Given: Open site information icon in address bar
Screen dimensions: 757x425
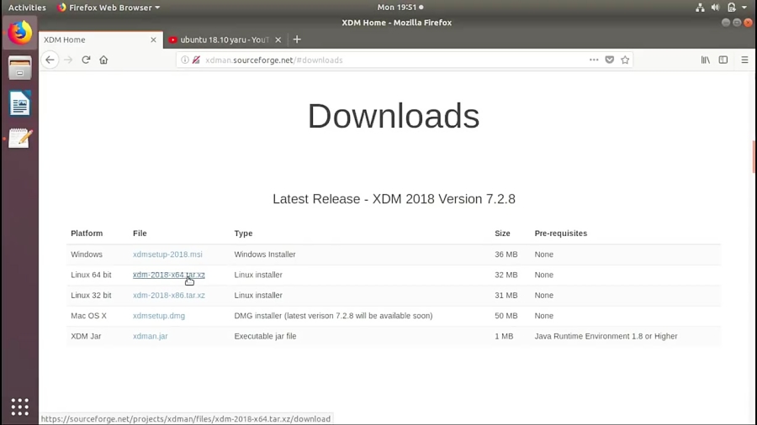Looking at the screenshot, I should point(185,60).
